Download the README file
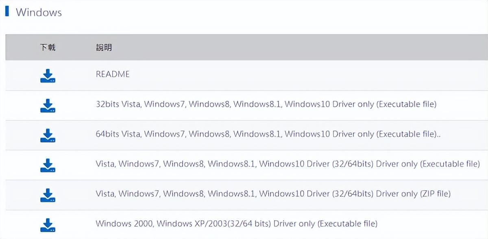The height and width of the screenshot is (239, 488). tap(48, 76)
